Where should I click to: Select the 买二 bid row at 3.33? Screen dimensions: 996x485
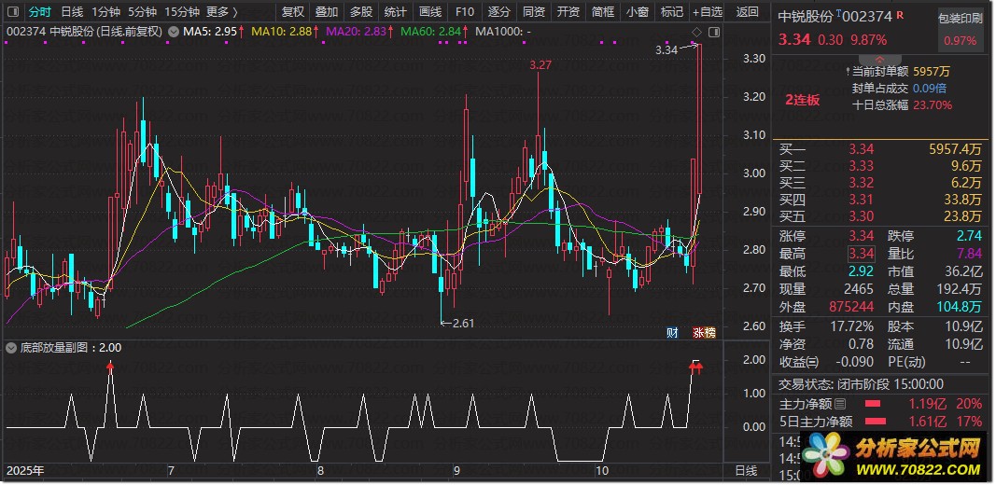click(x=879, y=166)
